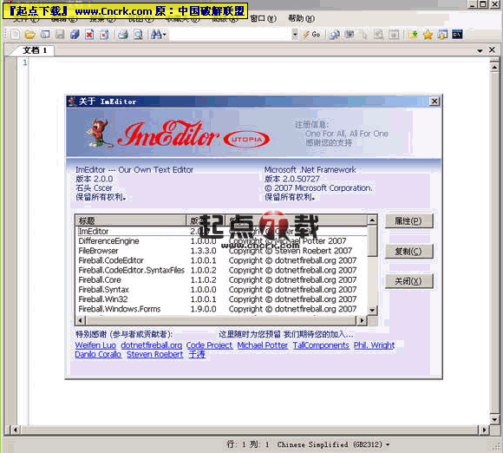Click the editor's horizontal scroll right arrow
The height and width of the screenshot is (453, 503).
point(484,430)
